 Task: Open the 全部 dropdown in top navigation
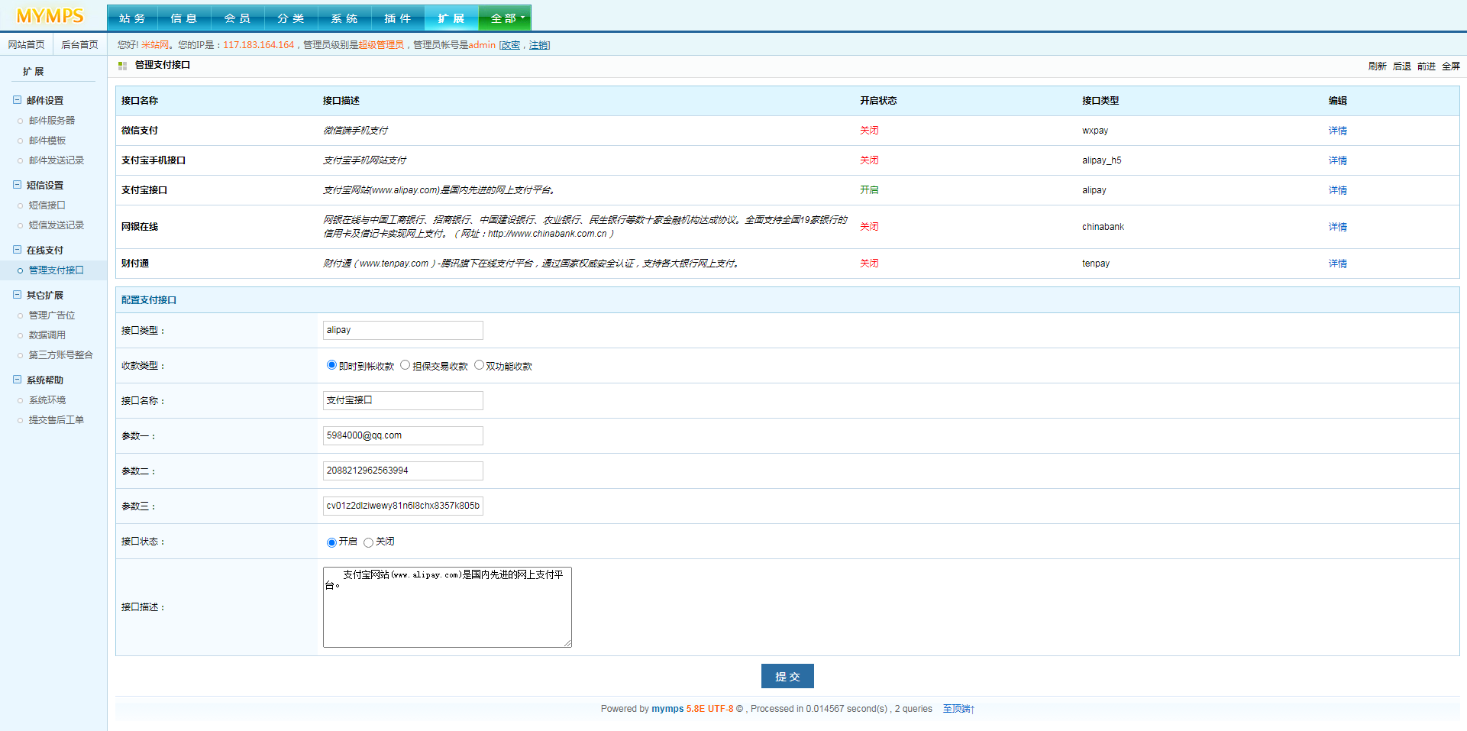point(505,18)
